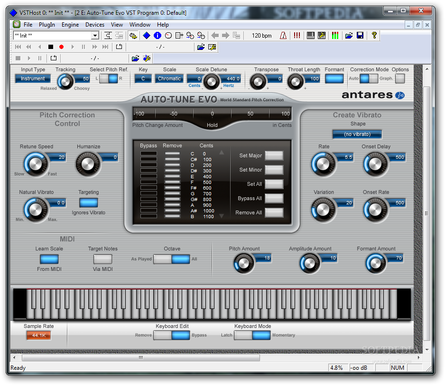The image size is (445, 385).
Task: Click the open folder icon beside the save disk
Action: 349,36
